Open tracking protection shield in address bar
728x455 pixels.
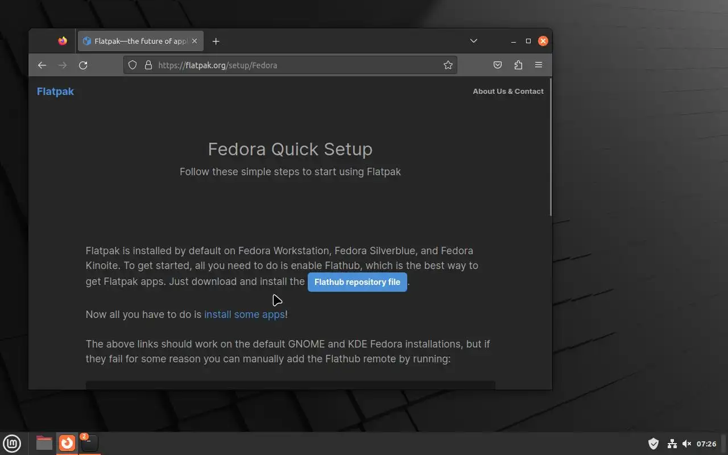click(x=133, y=65)
